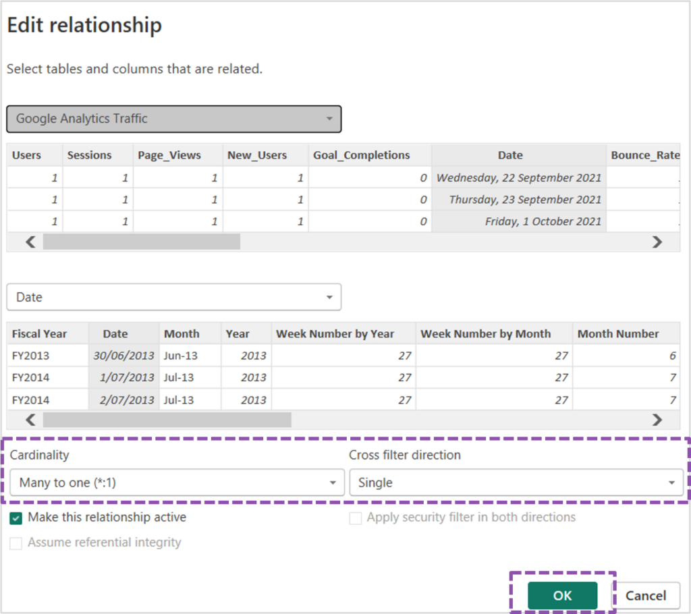Enable Assume referential integrity checkbox
This screenshot has width=691, height=614.
[x=16, y=543]
